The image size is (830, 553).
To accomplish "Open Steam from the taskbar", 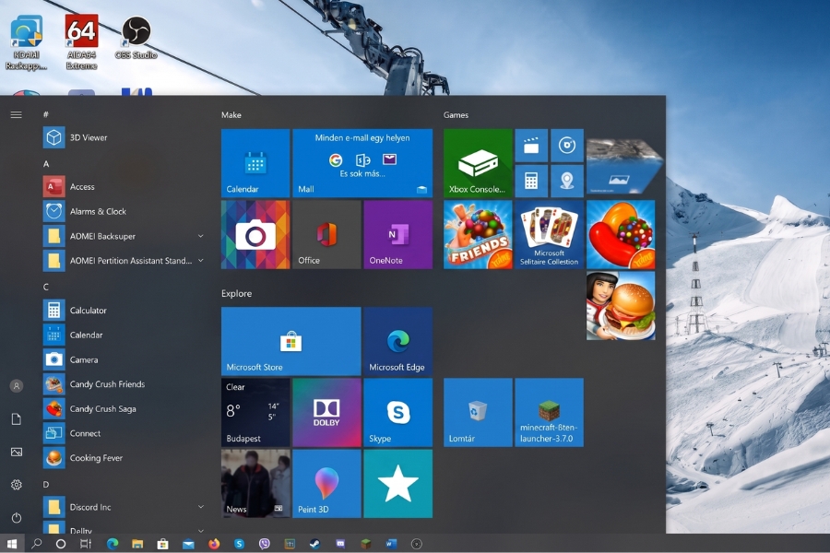I will coord(315,544).
